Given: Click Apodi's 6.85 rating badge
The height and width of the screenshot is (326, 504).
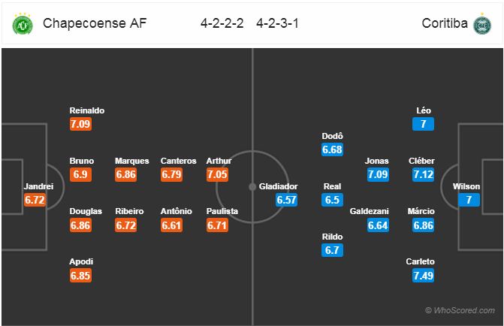Looking at the screenshot, I should tap(80, 276).
